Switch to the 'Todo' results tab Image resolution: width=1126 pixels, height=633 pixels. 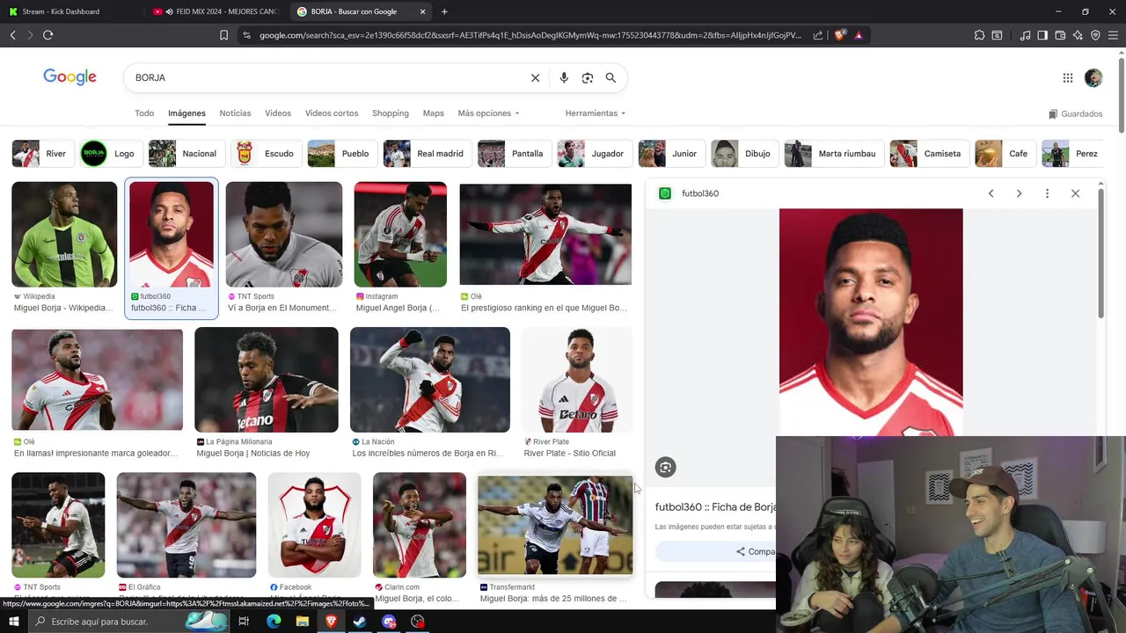(x=144, y=113)
